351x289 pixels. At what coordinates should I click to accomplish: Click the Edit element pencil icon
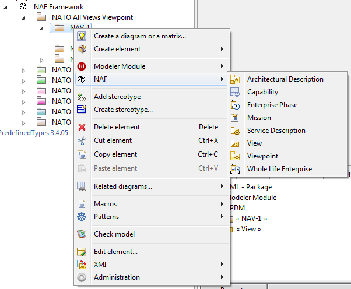82,252
